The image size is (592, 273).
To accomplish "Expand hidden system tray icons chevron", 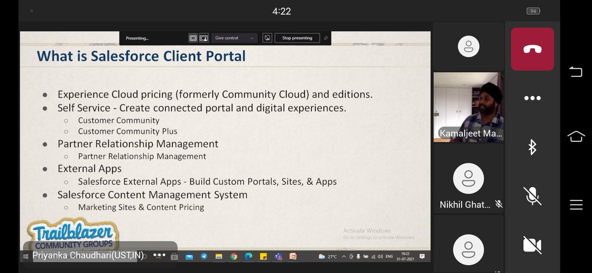I will [344, 257].
